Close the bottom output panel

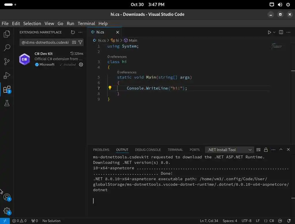288,149
